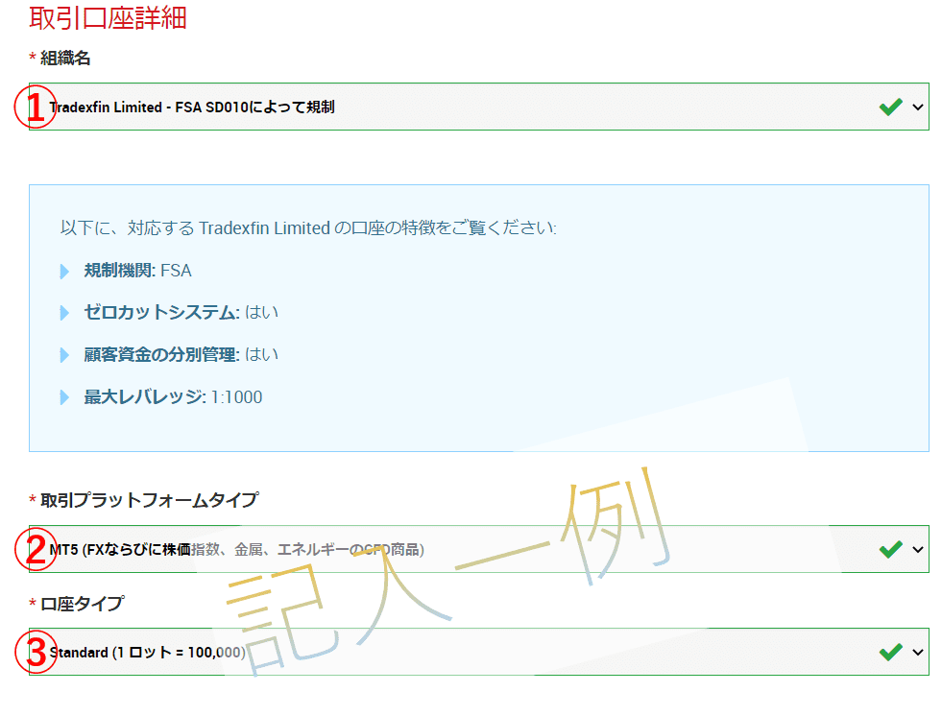Click the blue arrow beside 規制機関
This screenshot has width=942, height=716.
(x=64, y=272)
